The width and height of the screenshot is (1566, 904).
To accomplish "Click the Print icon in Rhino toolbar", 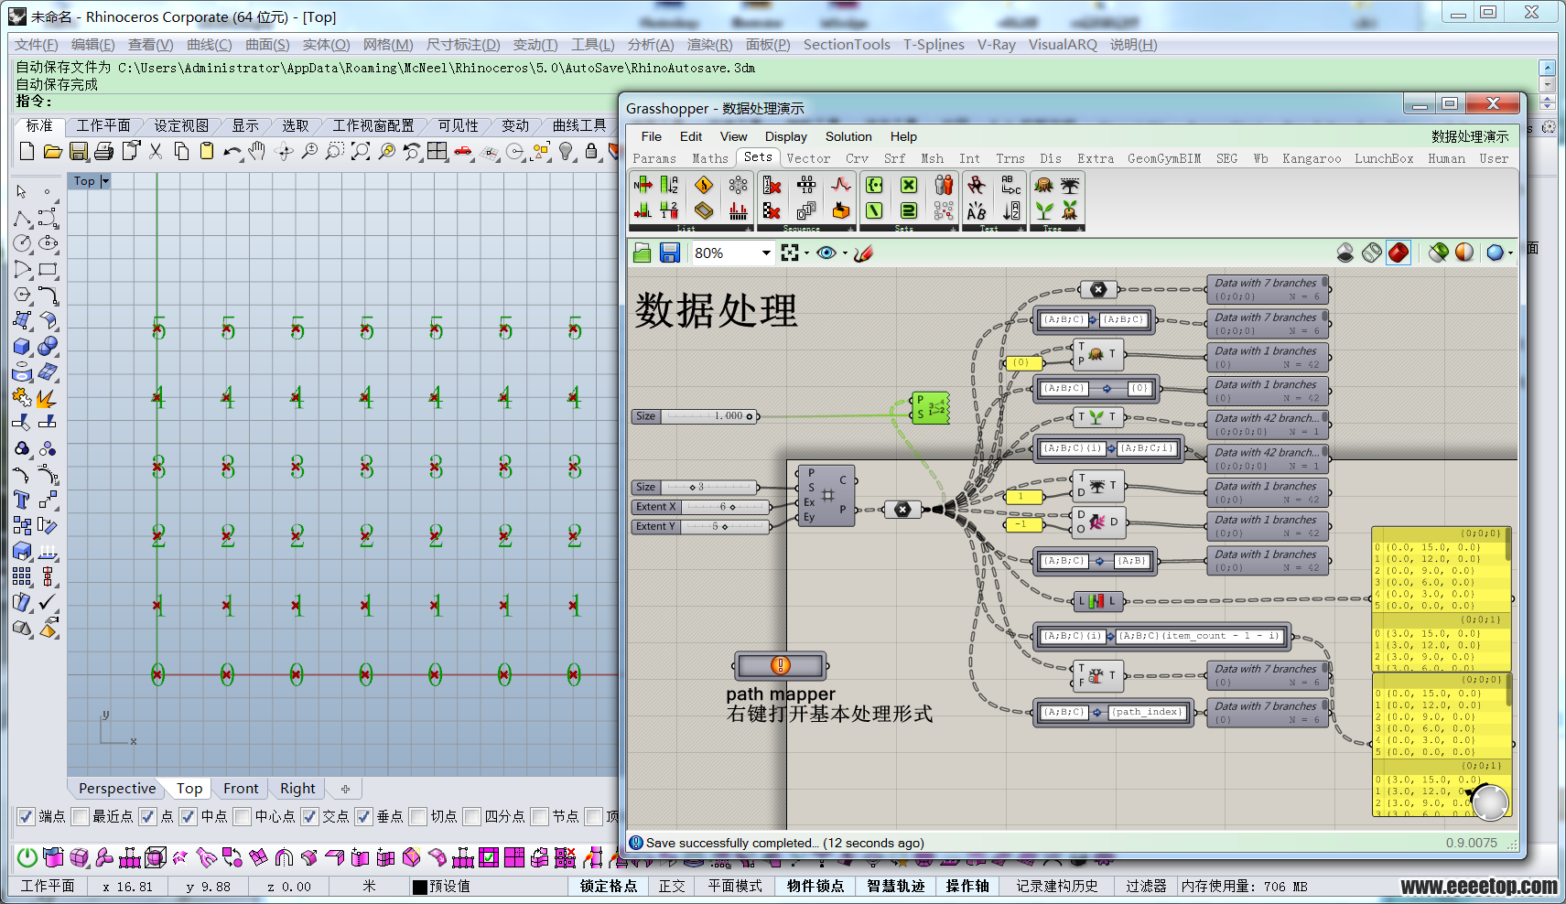I will 103,151.
